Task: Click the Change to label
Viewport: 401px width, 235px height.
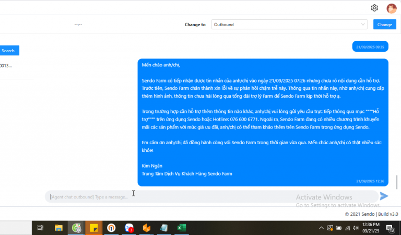Action: 195,25
